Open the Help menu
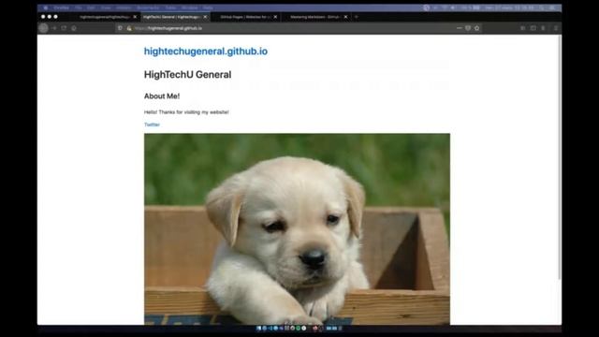This screenshot has width=599, height=337. click(208, 7)
